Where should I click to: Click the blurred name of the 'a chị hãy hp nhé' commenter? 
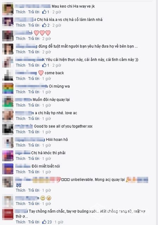point(25,113)
